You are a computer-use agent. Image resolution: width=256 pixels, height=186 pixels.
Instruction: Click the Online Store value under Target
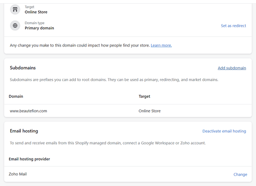pos(36,12)
